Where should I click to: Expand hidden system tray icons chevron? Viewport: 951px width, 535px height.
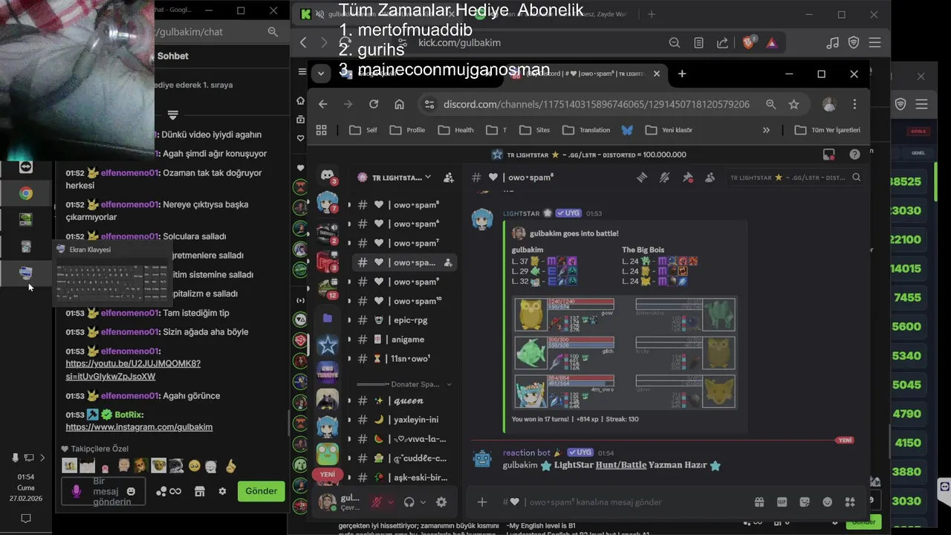[x=42, y=458]
